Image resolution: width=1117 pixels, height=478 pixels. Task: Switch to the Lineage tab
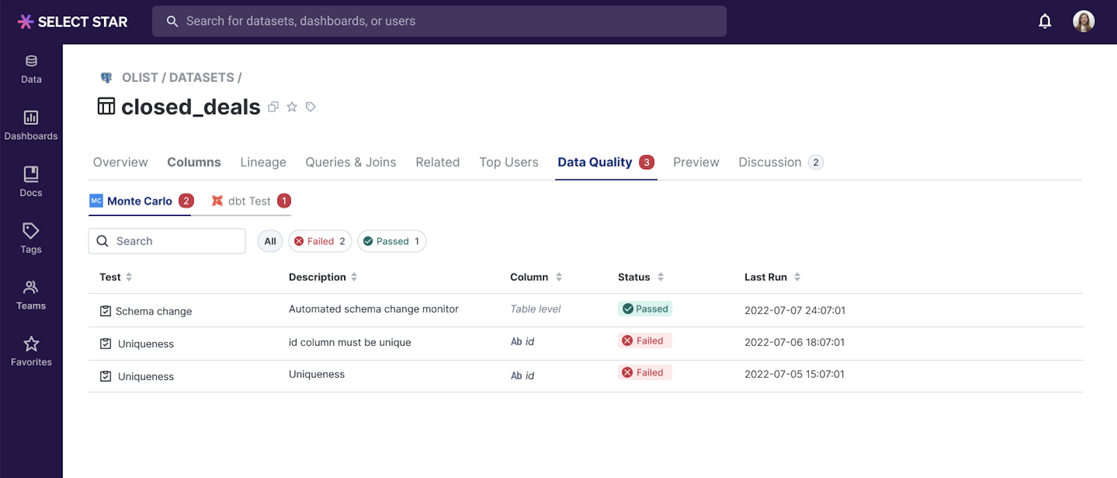(263, 162)
